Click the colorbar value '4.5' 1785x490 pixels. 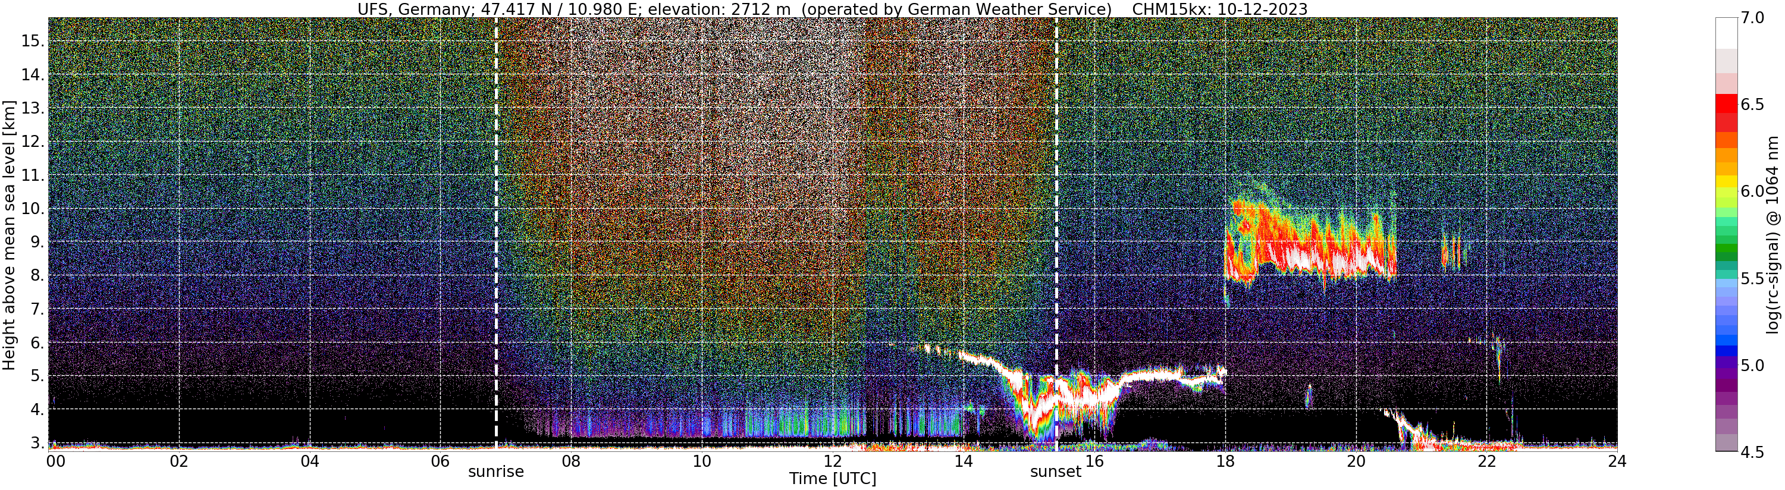coord(1753,452)
